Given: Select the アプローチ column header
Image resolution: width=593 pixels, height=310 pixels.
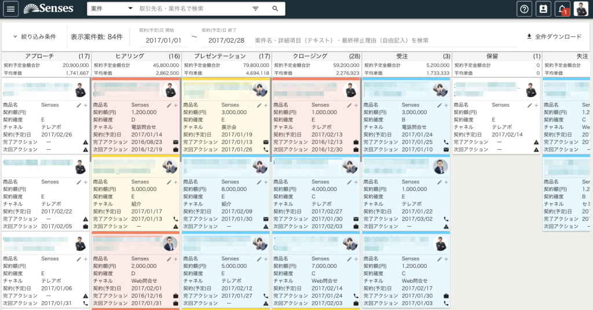Looking at the screenshot, I should (x=46, y=56).
